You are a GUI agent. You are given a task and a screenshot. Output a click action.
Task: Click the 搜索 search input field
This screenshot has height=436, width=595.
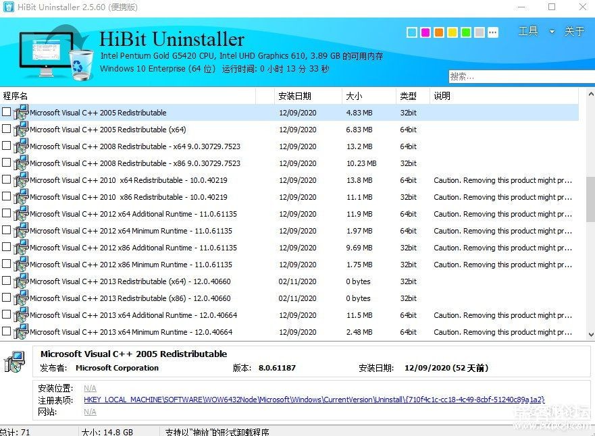522,76
